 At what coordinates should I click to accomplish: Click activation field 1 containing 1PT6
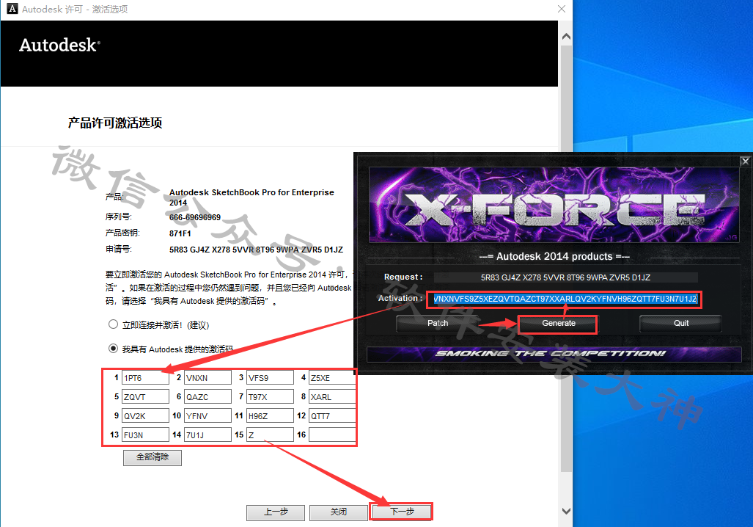pos(145,378)
